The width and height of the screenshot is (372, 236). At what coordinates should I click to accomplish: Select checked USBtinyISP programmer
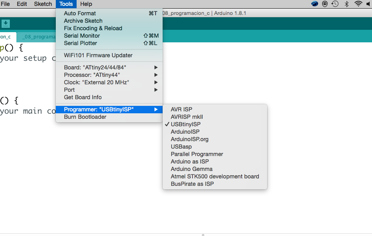[215, 124]
